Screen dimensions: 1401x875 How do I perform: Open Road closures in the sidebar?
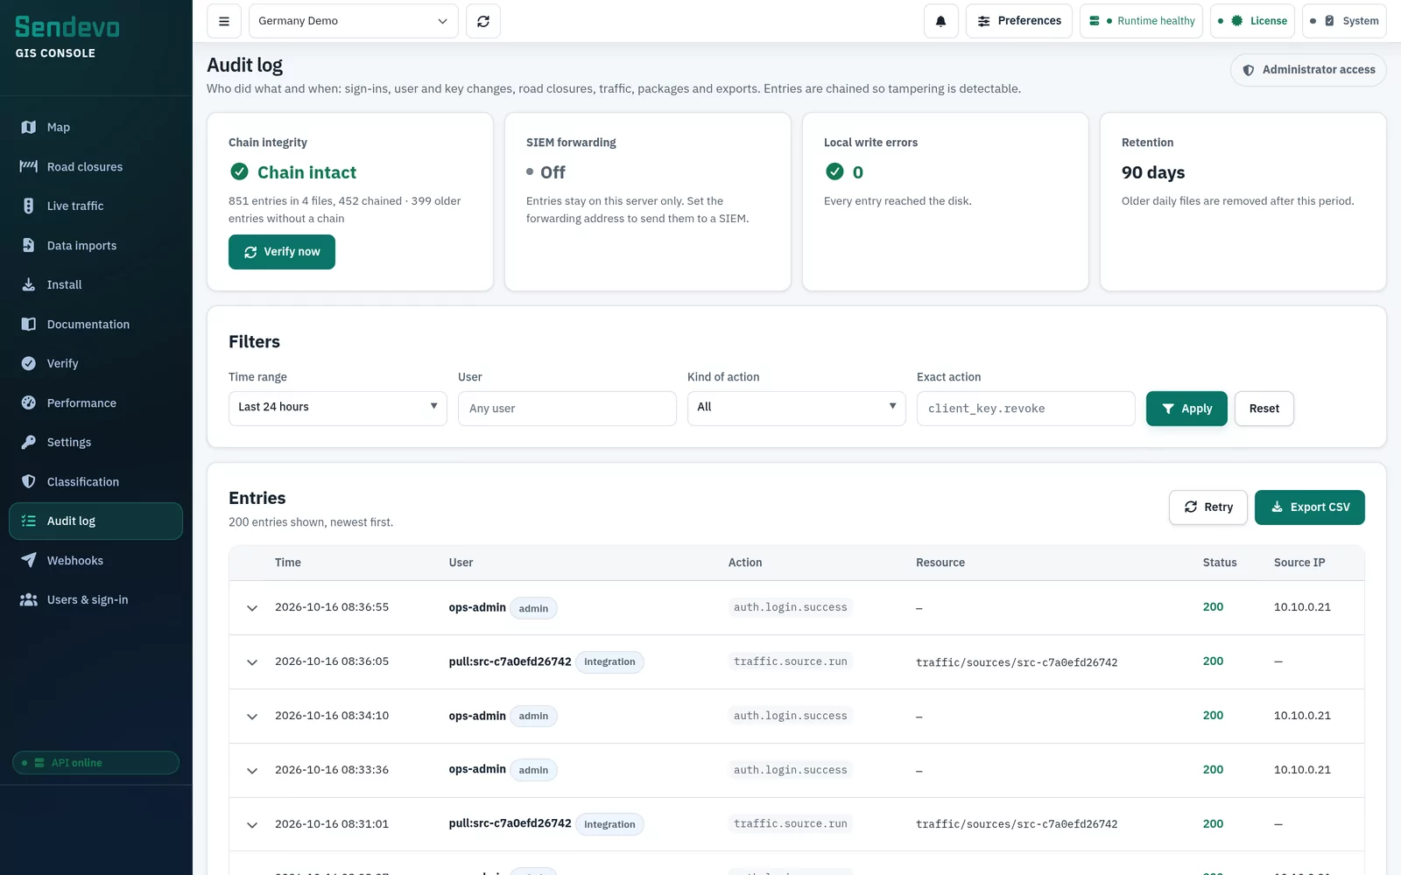coord(95,166)
